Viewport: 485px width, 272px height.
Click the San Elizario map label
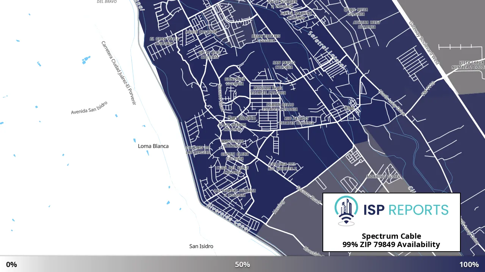tap(242, 118)
